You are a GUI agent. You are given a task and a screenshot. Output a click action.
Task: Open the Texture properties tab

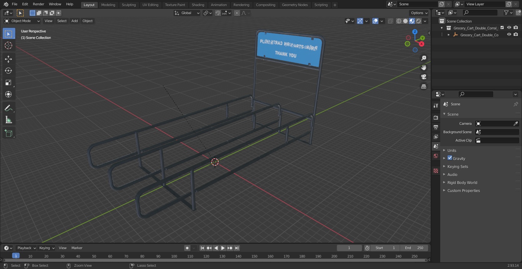436,171
